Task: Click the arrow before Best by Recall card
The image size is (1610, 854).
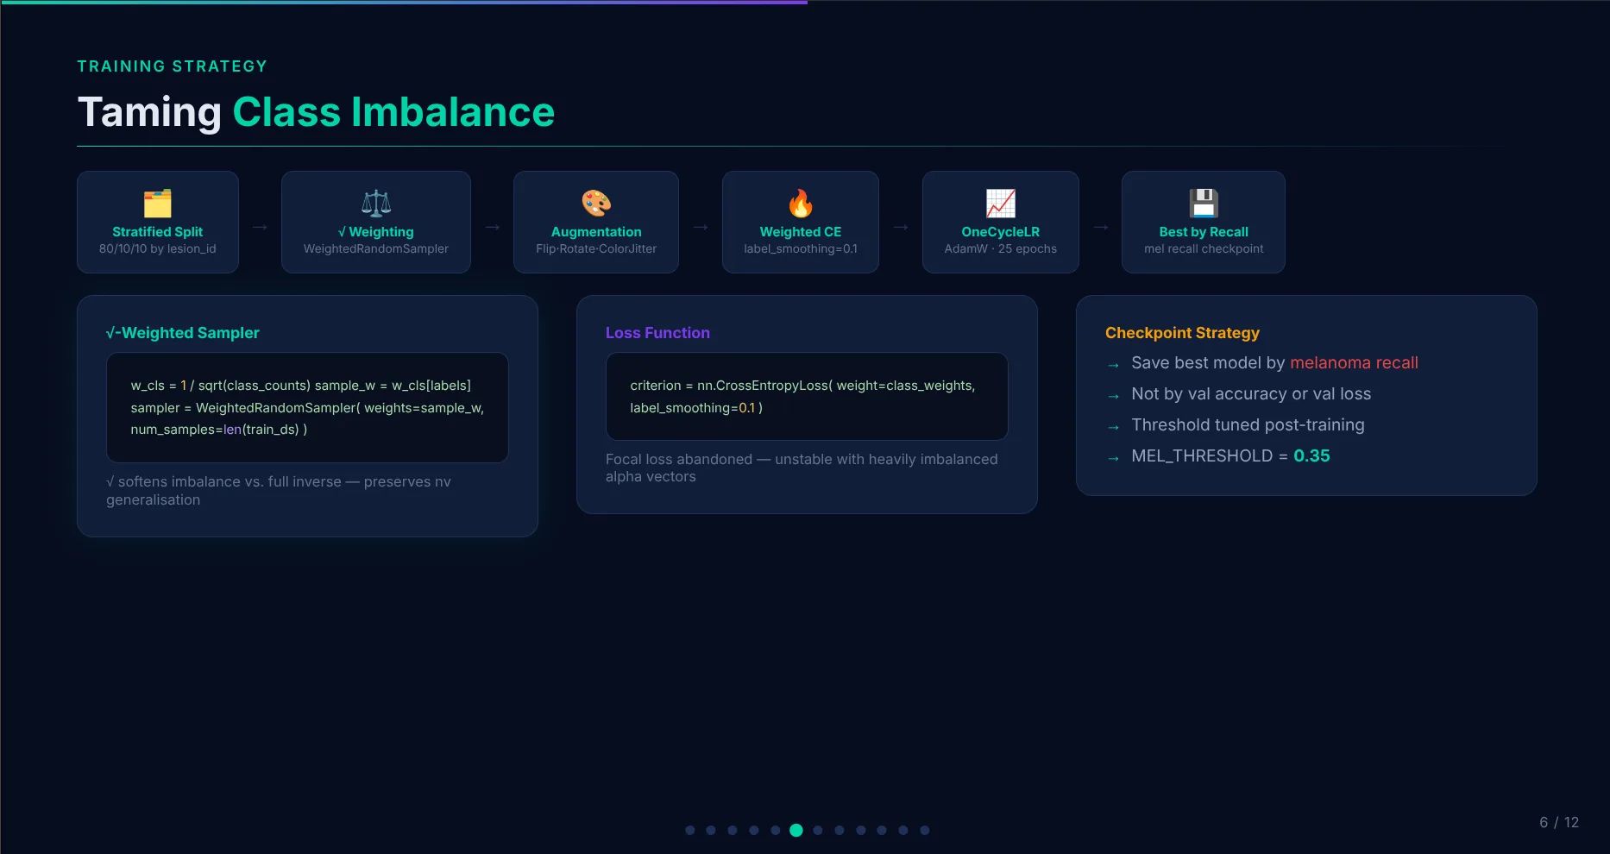Action: pyautogui.click(x=1101, y=227)
